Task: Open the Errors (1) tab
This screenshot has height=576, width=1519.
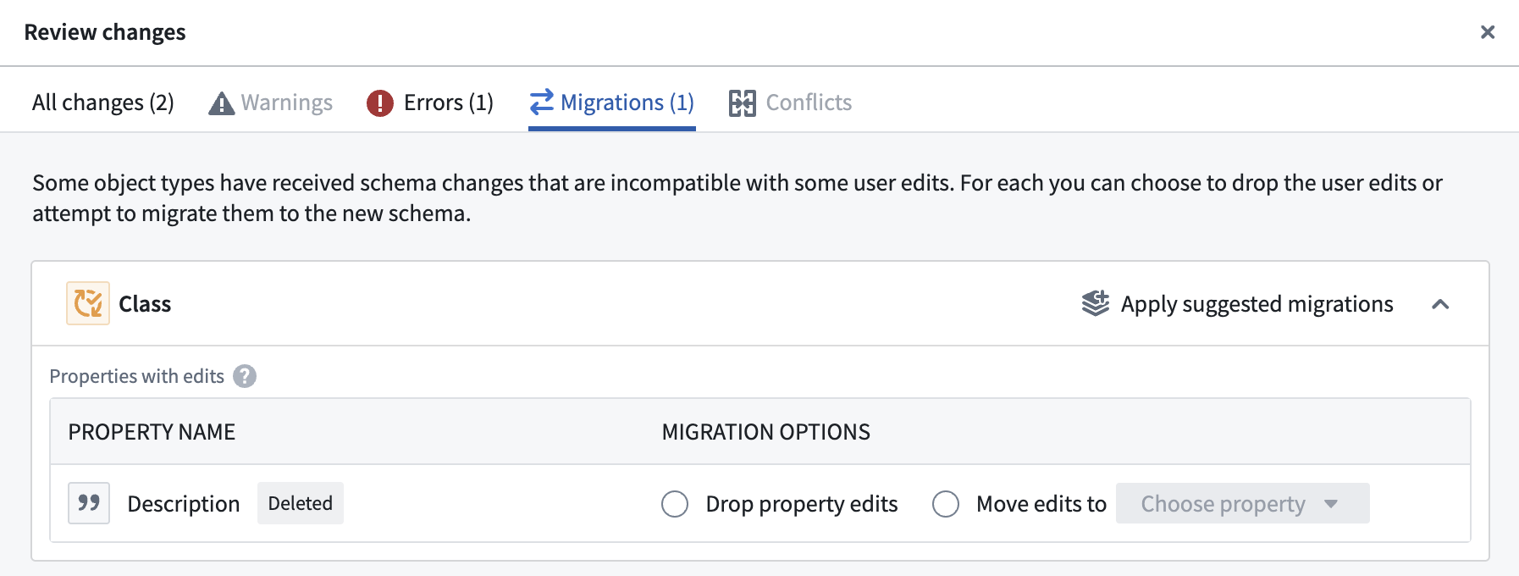Action: 429,102
